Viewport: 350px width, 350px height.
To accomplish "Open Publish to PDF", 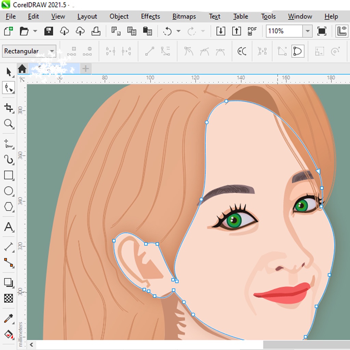I will (252, 31).
